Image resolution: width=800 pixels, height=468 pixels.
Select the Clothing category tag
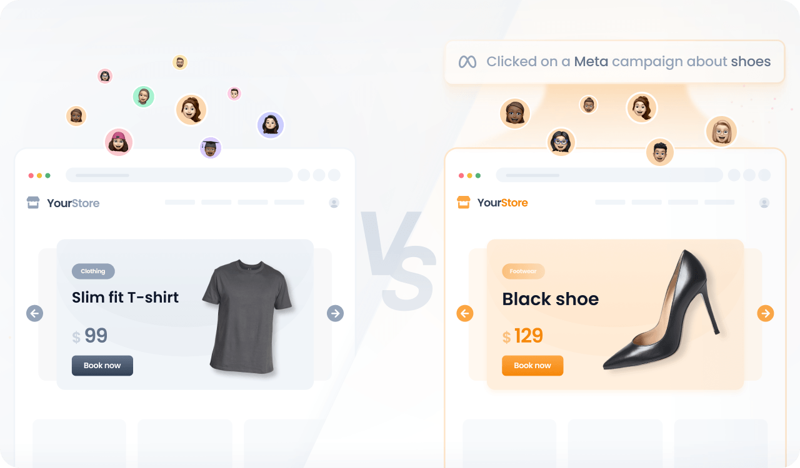pos(93,271)
